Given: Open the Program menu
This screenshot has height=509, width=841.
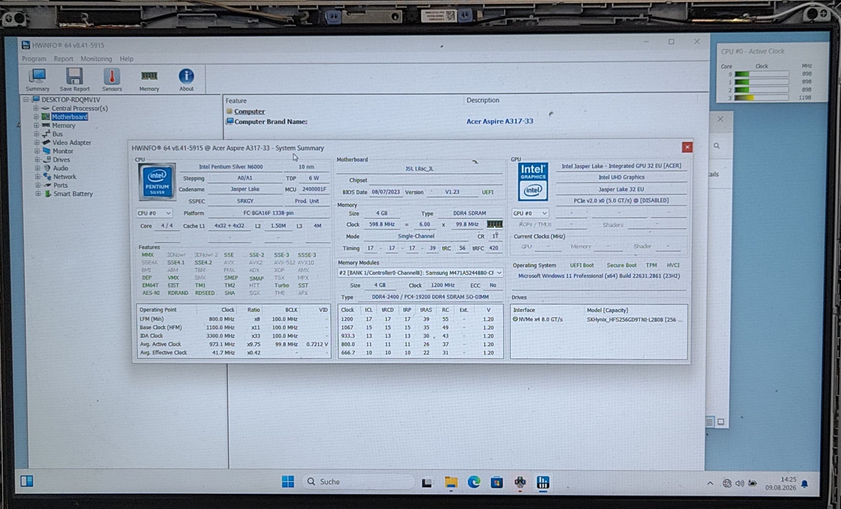Looking at the screenshot, I should pos(34,59).
